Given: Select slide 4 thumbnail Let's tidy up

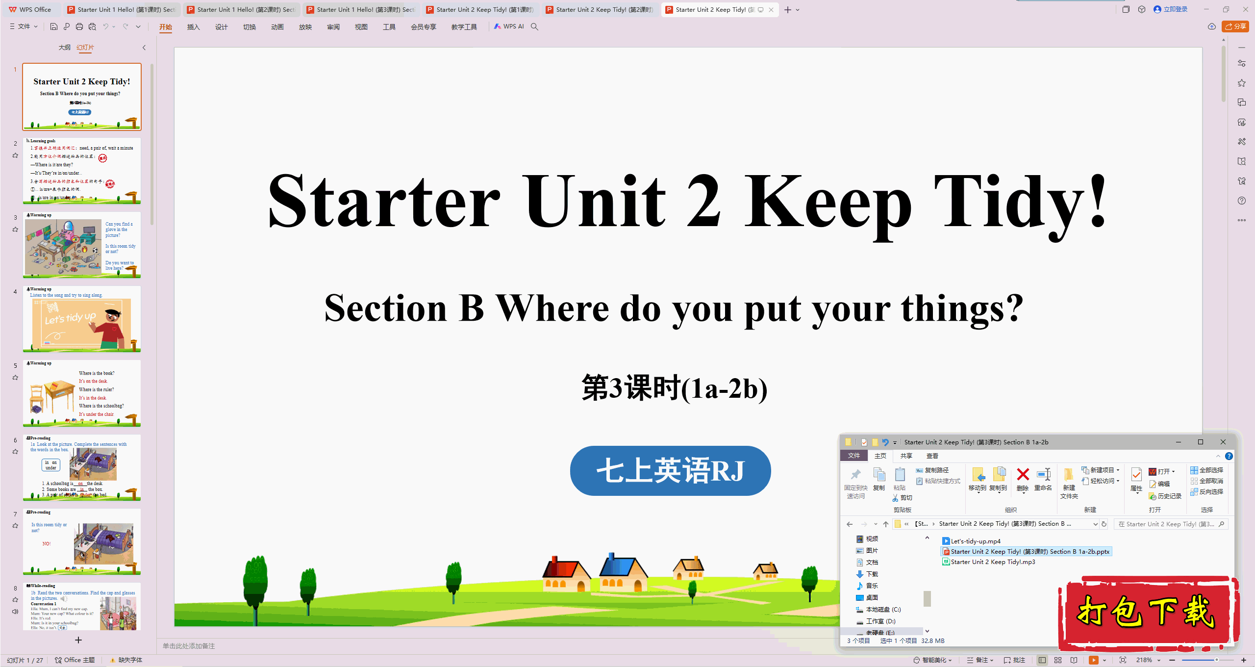Looking at the screenshot, I should (82, 319).
